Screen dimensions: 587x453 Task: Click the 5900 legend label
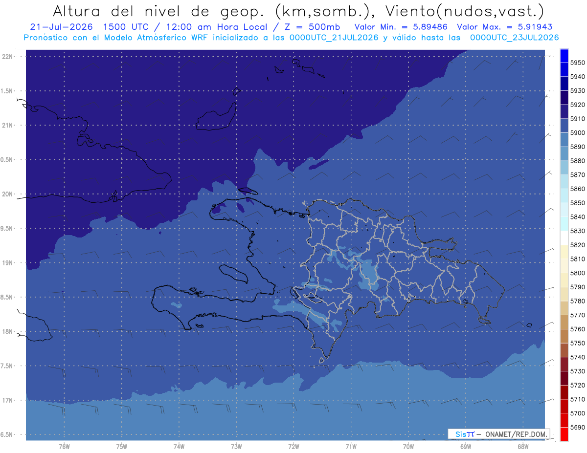[x=578, y=133]
